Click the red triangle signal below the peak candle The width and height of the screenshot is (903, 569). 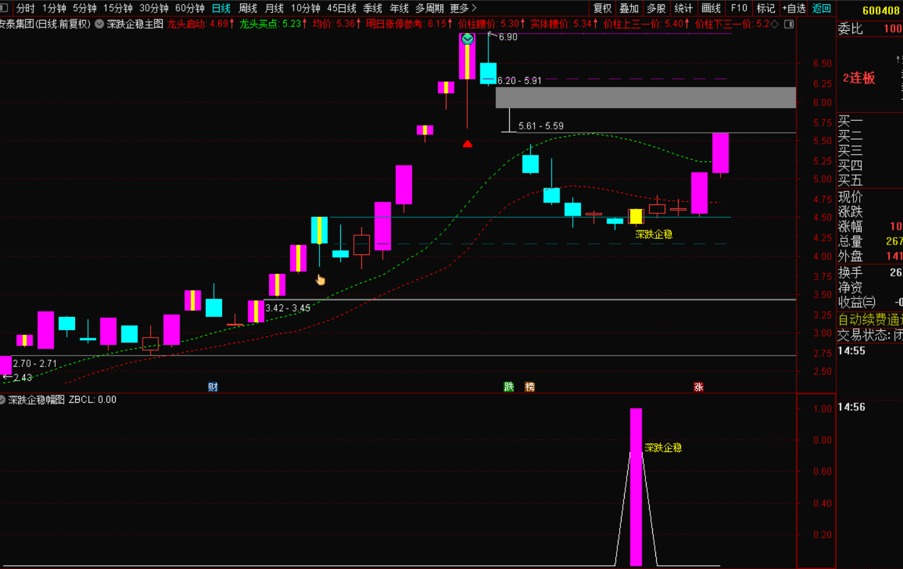pyautogui.click(x=467, y=144)
